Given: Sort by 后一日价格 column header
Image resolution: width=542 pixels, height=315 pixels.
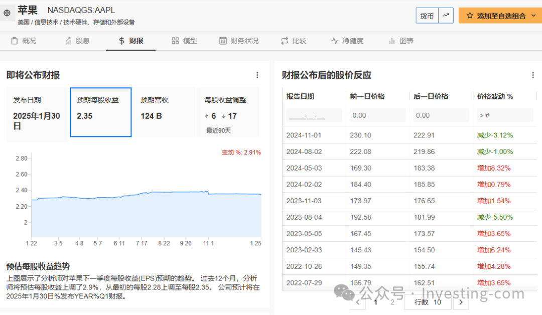Looking at the screenshot, I should tap(431, 96).
